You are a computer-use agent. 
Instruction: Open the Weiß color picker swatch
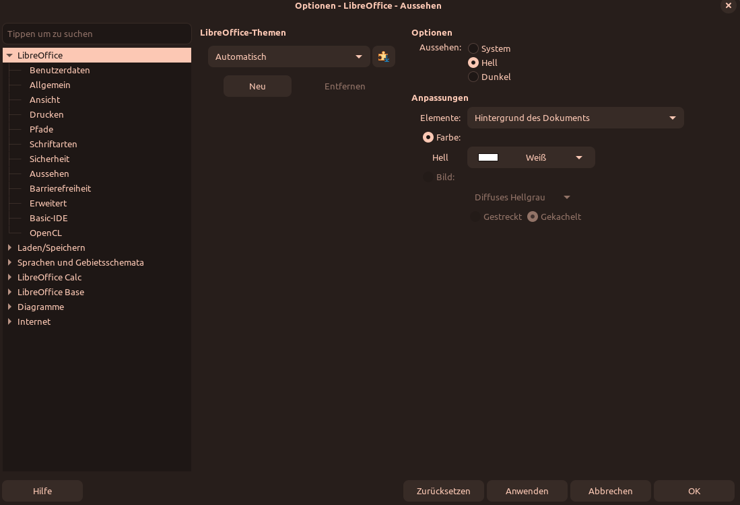point(531,157)
